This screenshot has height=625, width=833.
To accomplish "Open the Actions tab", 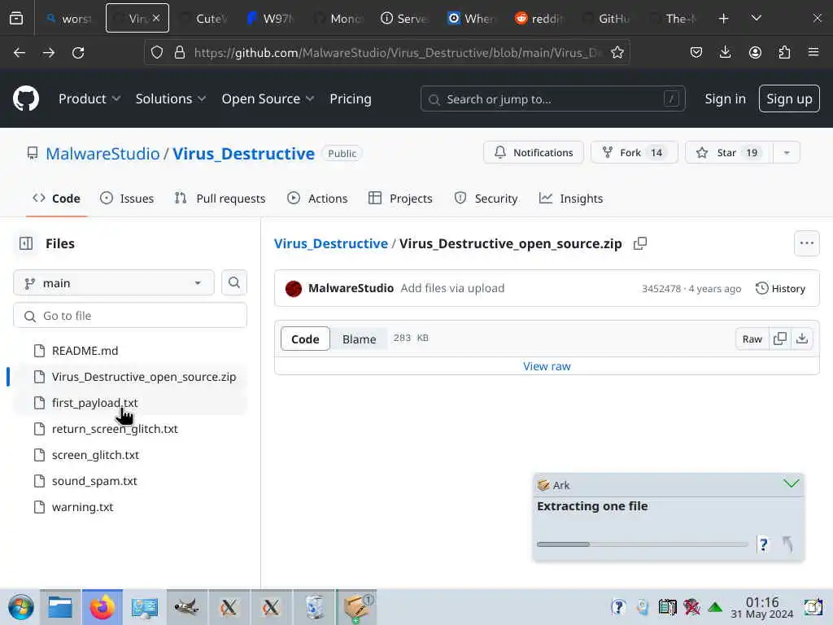I will (317, 199).
